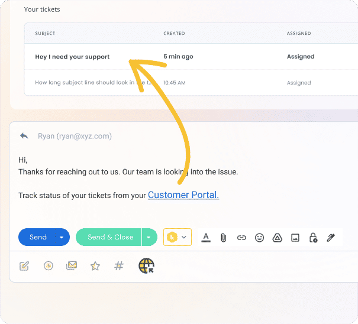
Task: Click the green Send & Close button
Action: pyautogui.click(x=109, y=237)
